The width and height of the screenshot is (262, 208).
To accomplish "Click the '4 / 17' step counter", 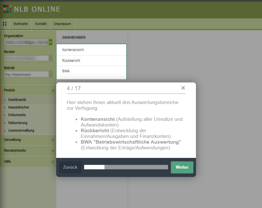I will point(74,88).
